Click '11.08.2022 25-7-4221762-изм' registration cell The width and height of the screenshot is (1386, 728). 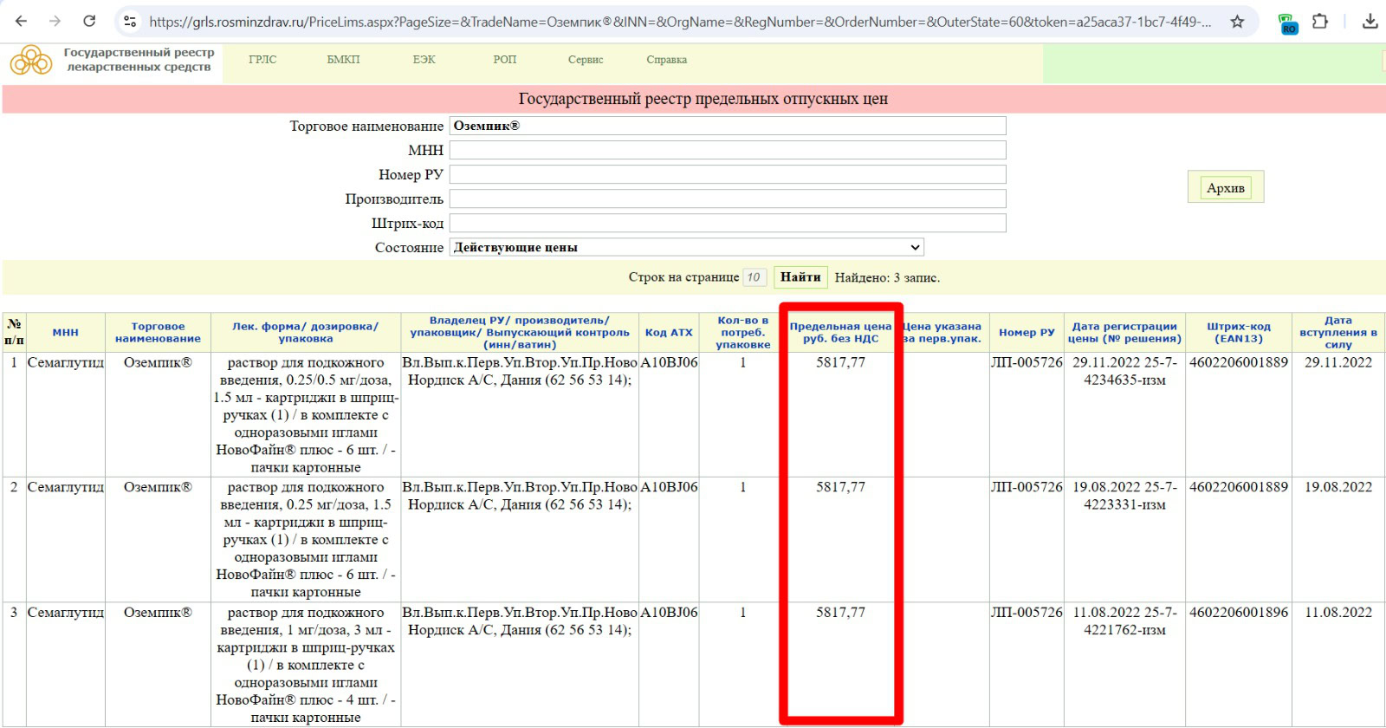click(1124, 621)
